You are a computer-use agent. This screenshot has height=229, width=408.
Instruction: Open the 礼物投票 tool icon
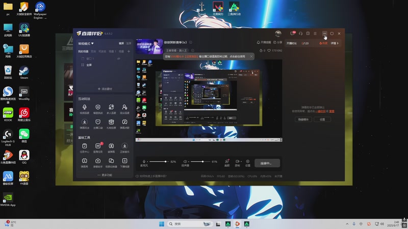click(111, 122)
